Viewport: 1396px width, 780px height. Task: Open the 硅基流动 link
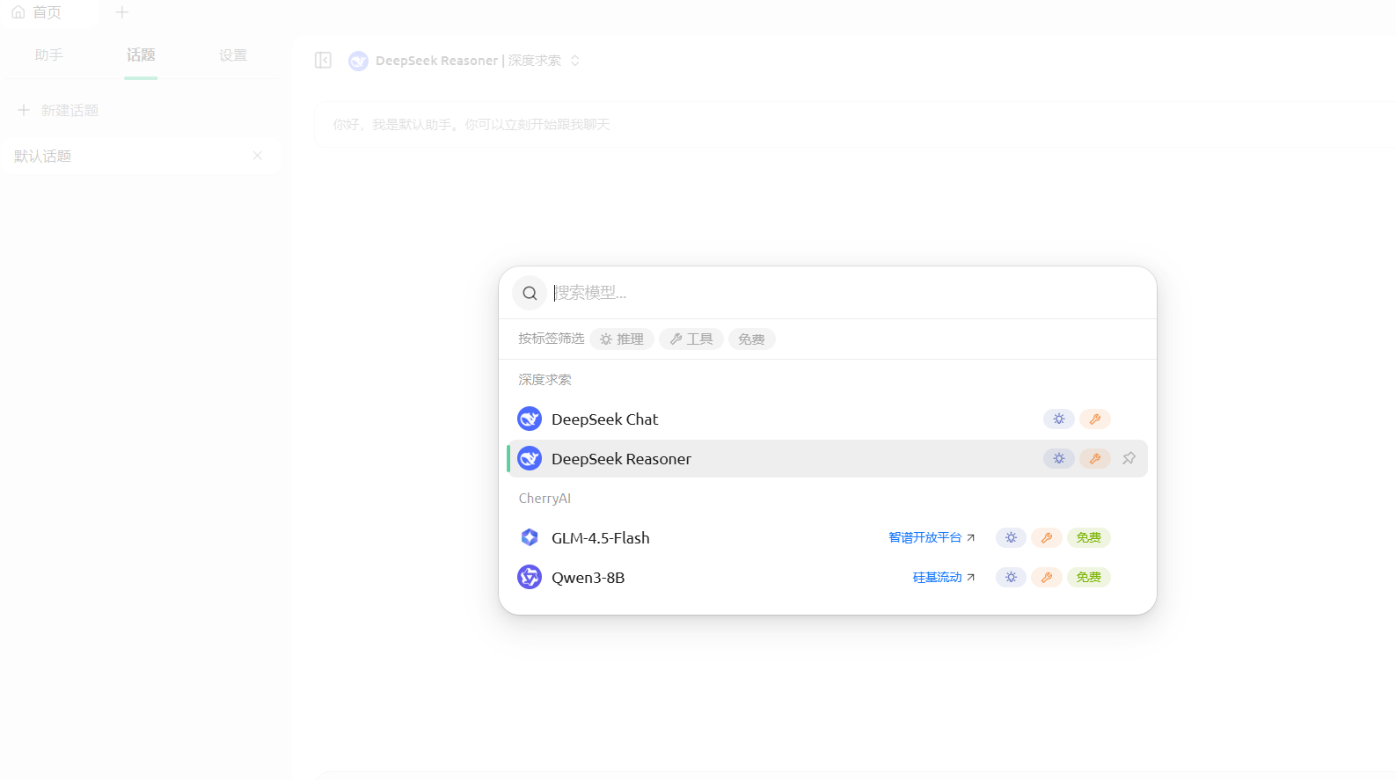click(943, 578)
